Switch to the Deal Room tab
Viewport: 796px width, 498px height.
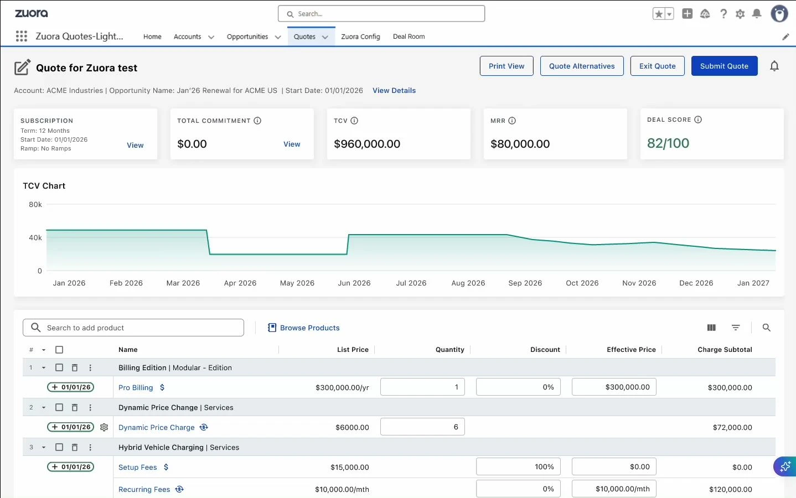click(x=409, y=37)
